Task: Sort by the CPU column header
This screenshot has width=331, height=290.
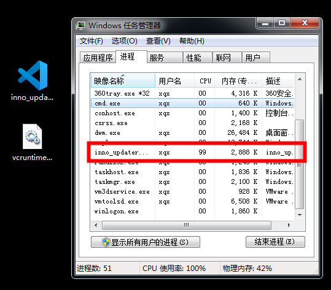Action: [204, 81]
